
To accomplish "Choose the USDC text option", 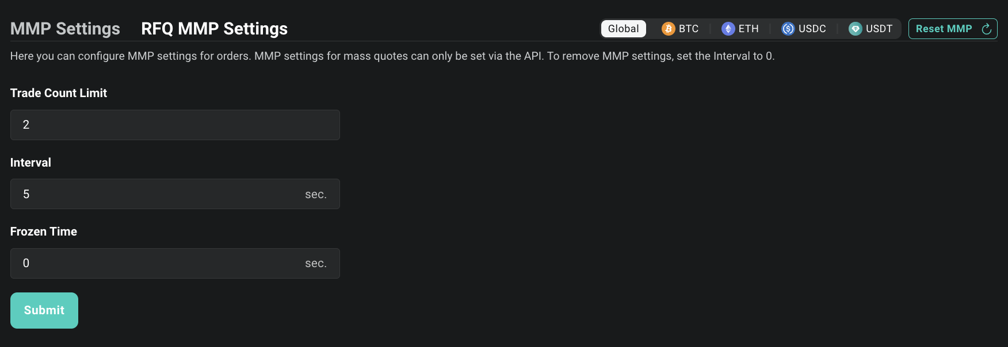I will tap(812, 29).
